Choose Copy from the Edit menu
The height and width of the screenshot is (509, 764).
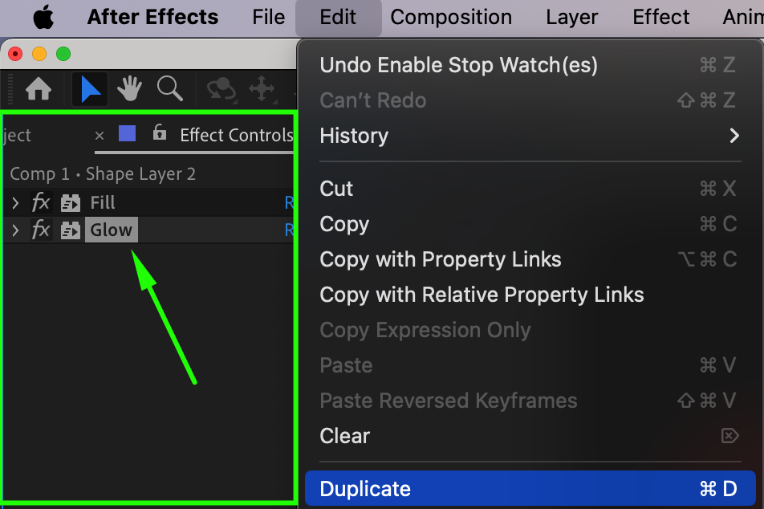(x=530, y=224)
